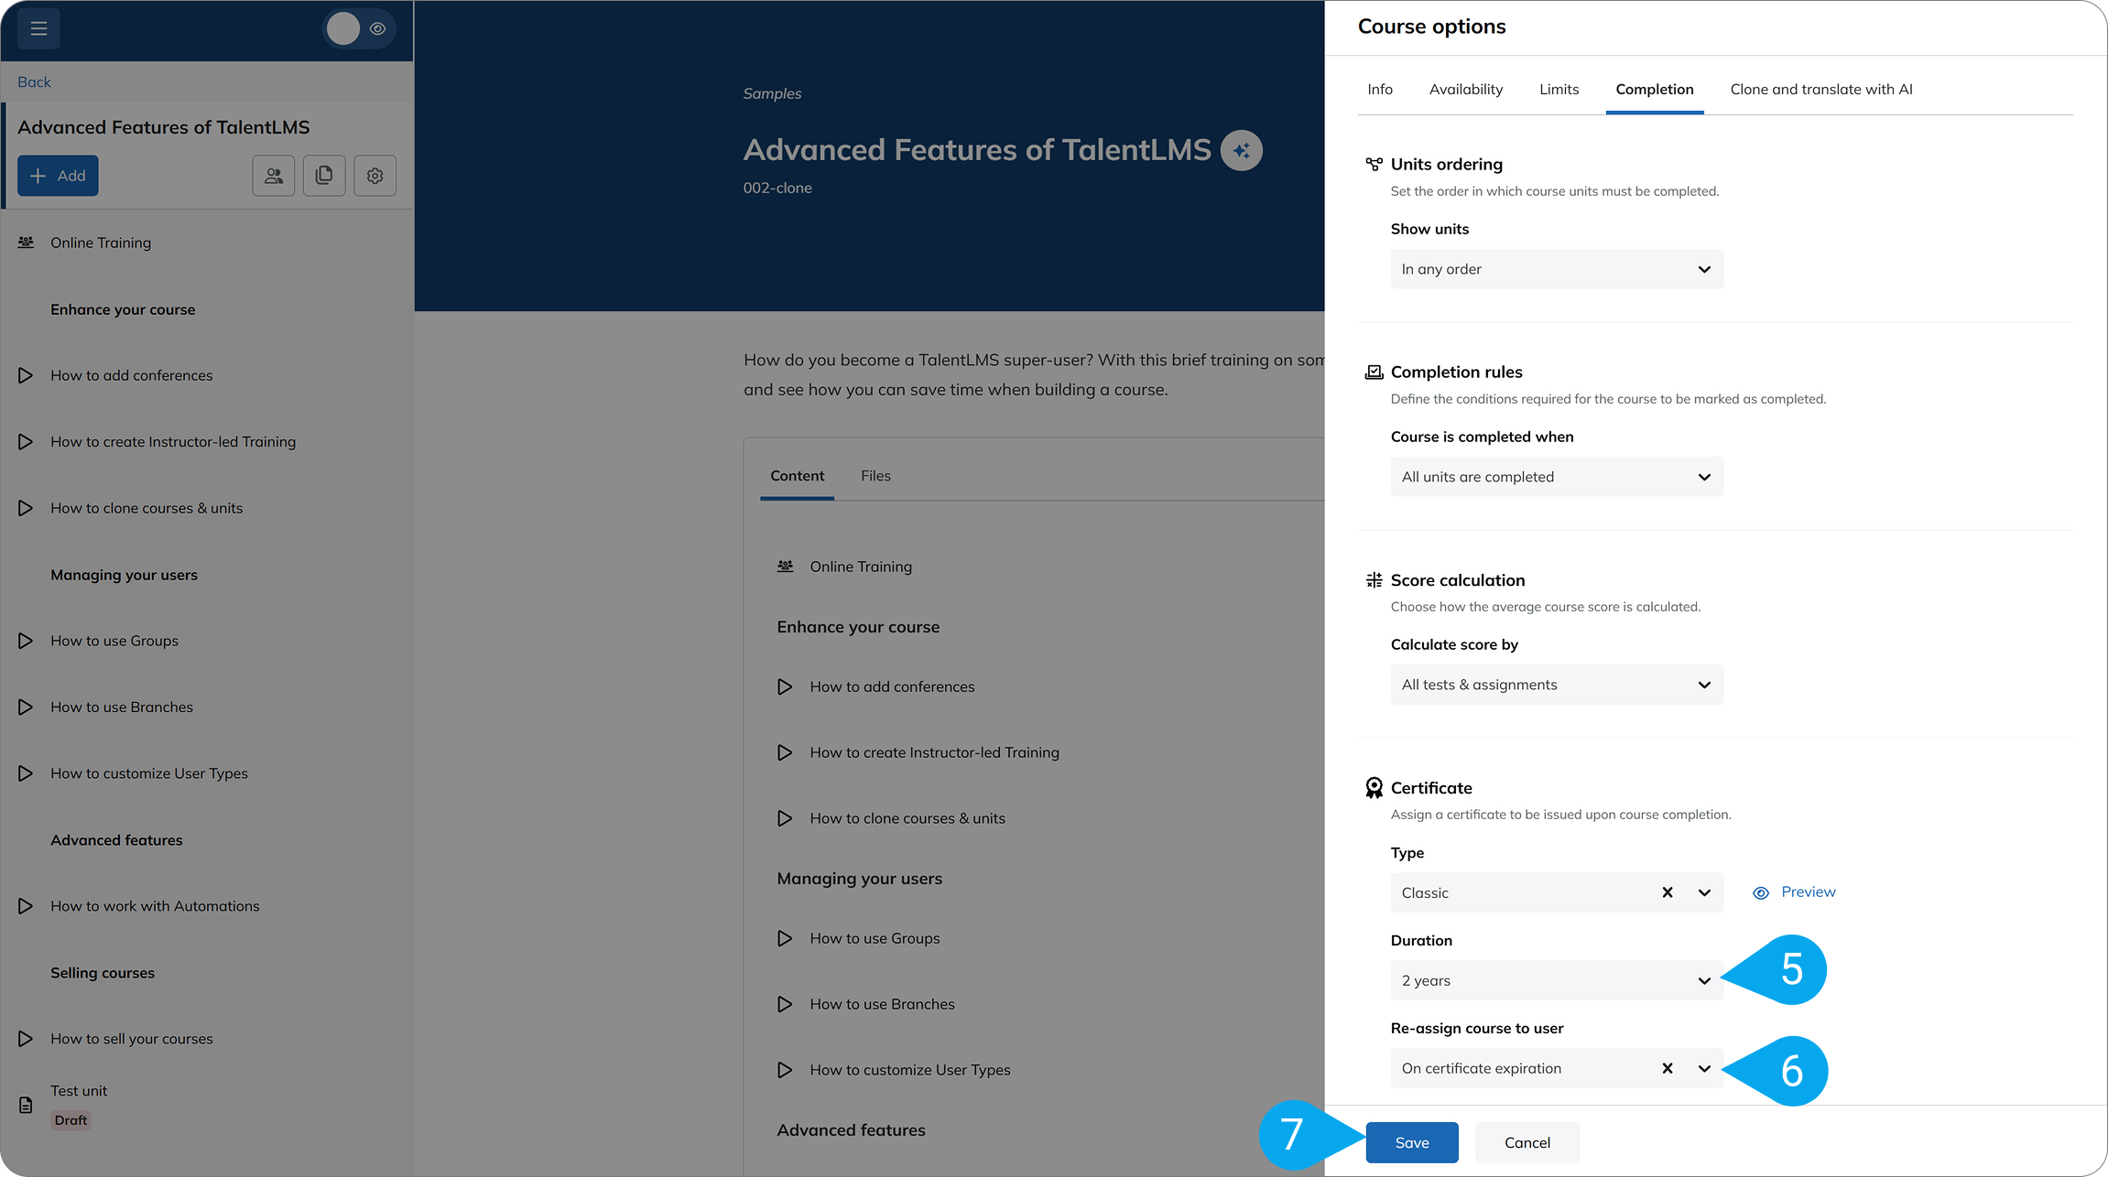Open 'Course is completed when' dropdown

click(1557, 477)
